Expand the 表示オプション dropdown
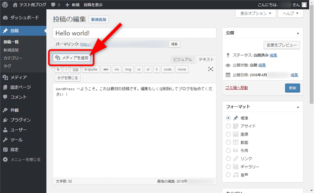 [256, 13]
